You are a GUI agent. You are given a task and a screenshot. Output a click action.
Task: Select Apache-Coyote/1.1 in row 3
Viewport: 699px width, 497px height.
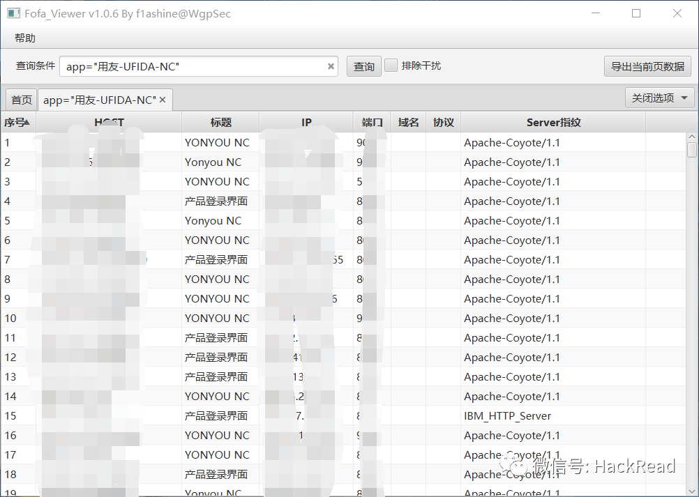click(x=512, y=182)
